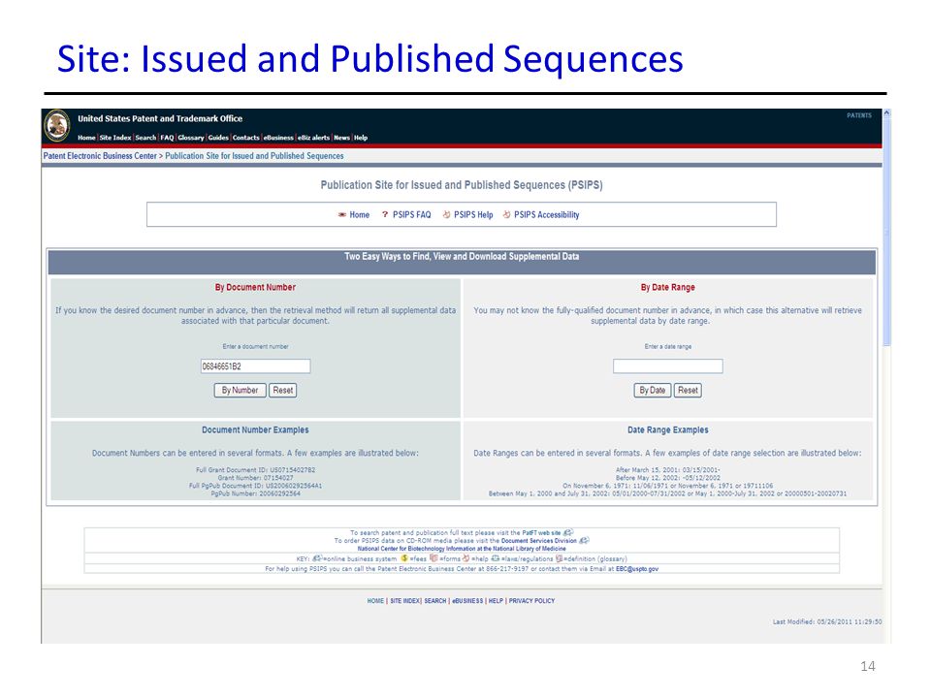Click the scrollbar up arrow

pos(886,112)
